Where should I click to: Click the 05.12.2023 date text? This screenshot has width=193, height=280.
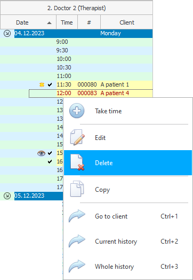pos(29,196)
